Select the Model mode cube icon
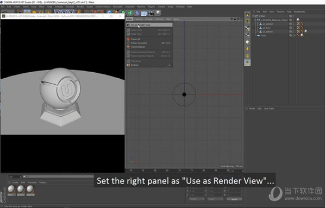Screen dimensions: 326x208 (247, 21)
